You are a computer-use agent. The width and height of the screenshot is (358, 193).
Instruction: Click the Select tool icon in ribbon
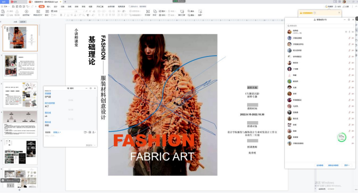click(200, 11)
